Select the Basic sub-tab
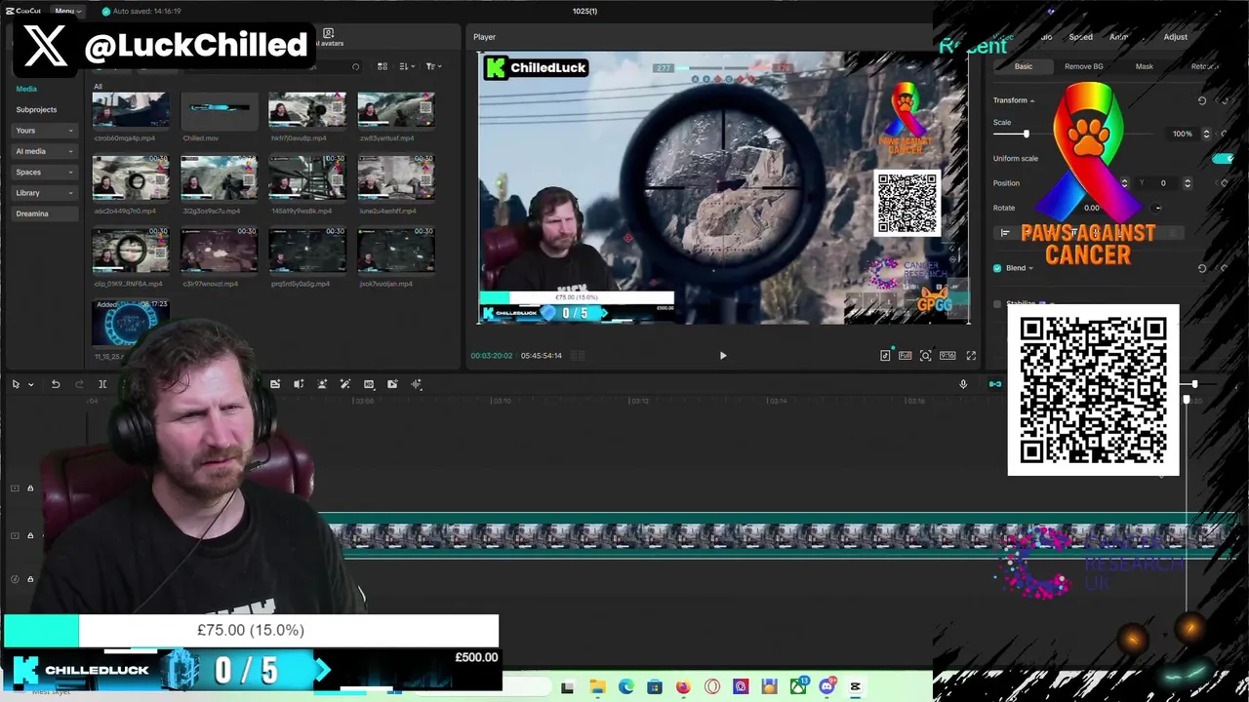 point(1023,66)
